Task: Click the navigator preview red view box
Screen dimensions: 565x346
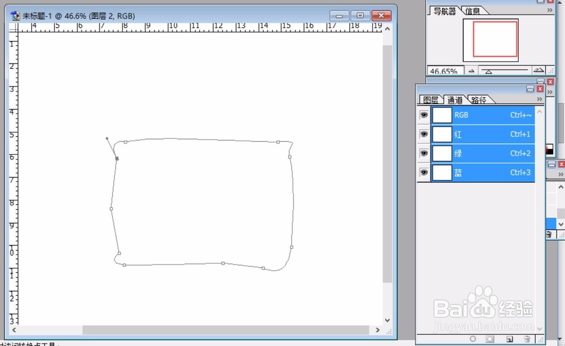Action: [x=495, y=39]
